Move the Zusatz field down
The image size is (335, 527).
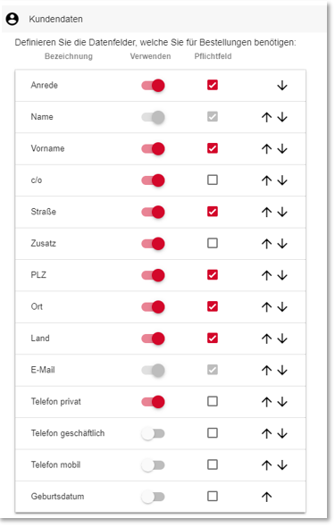click(x=282, y=244)
